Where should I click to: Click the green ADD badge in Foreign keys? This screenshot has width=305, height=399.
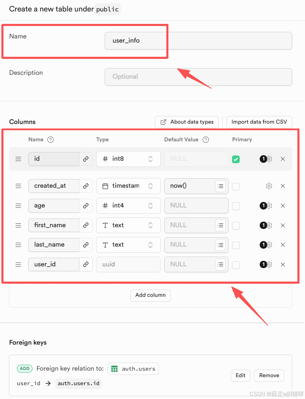tap(25, 369)
